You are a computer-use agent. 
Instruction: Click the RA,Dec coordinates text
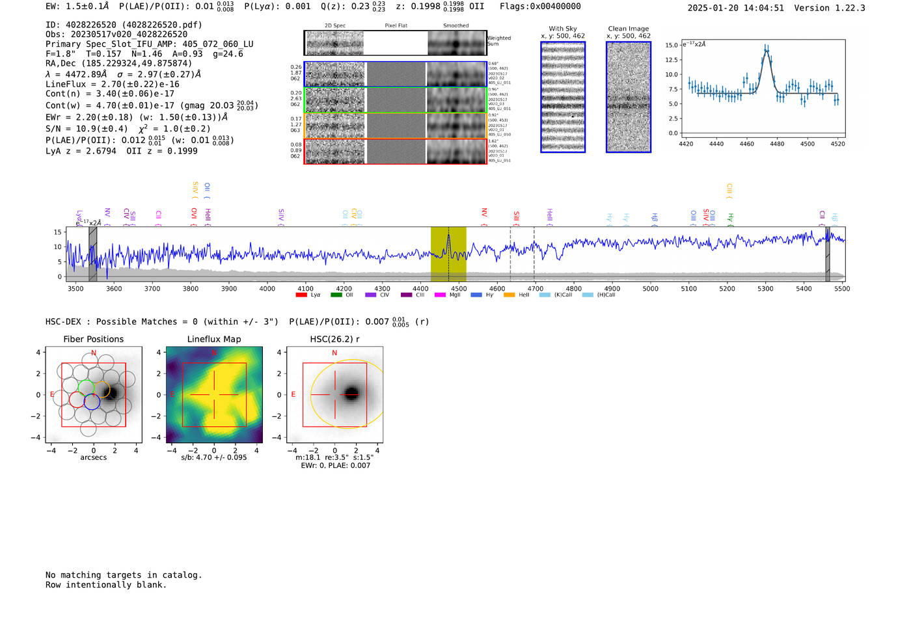119,64
